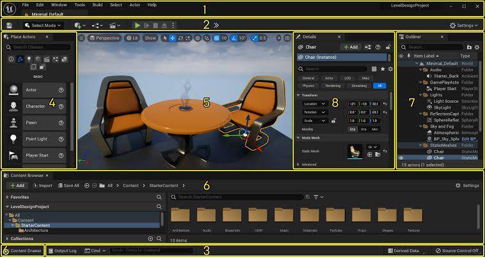
Task: Open the Window menu
Action: (x=59, y=5)
